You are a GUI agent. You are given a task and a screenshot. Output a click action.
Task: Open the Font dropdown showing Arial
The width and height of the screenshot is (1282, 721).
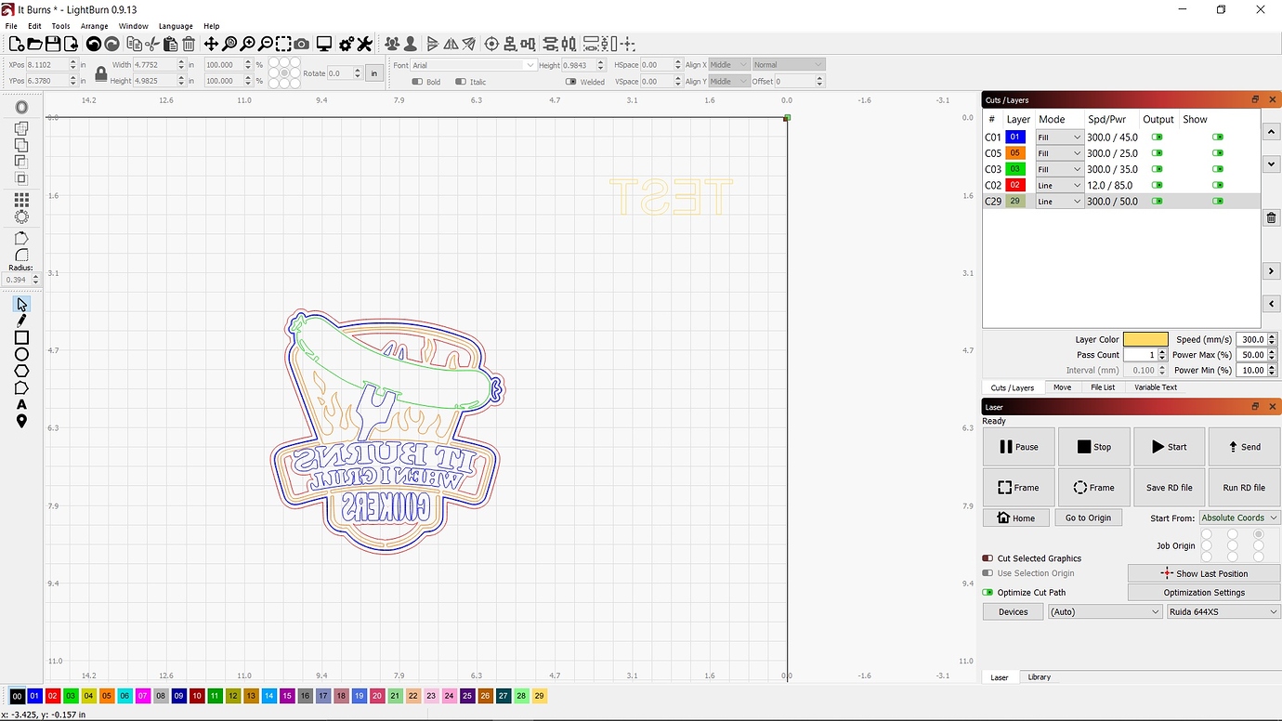click(474, 65)
